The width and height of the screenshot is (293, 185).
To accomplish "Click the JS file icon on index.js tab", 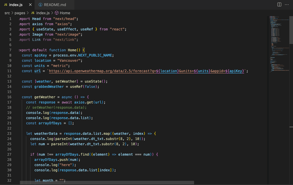I will click(6, 5).
